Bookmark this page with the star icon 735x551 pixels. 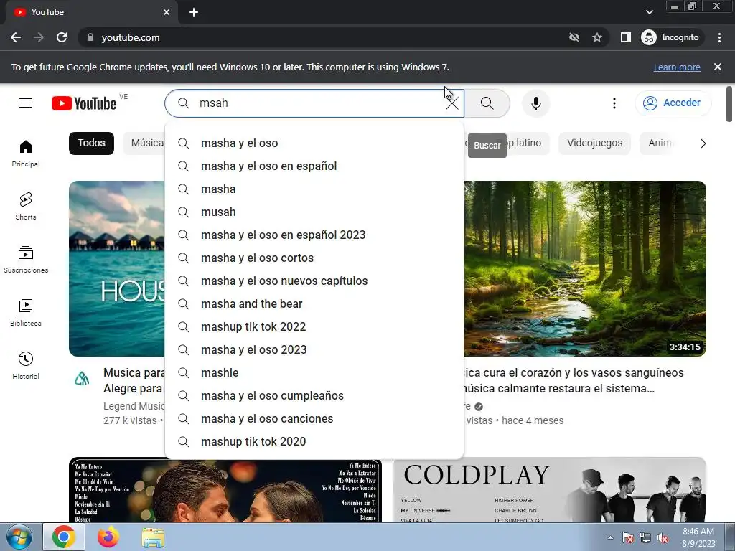pyautogui.click(x=596, y=37)
